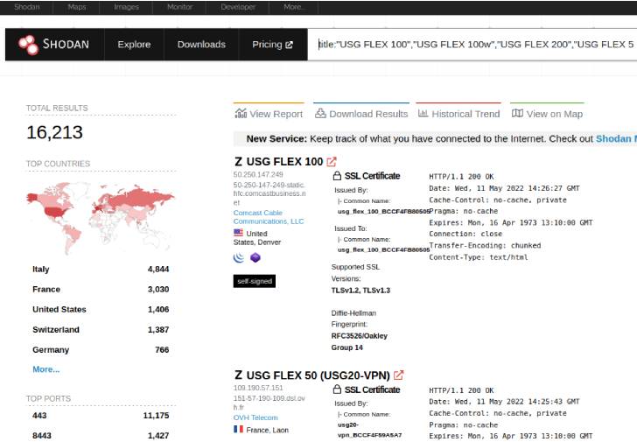
Task: Open the USG FLEX 50 (USG20-VPN) result title
Action: point(318,375)
